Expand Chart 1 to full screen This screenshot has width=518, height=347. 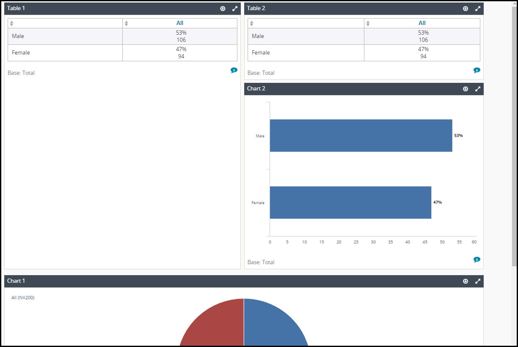click(x=478, y=281)
